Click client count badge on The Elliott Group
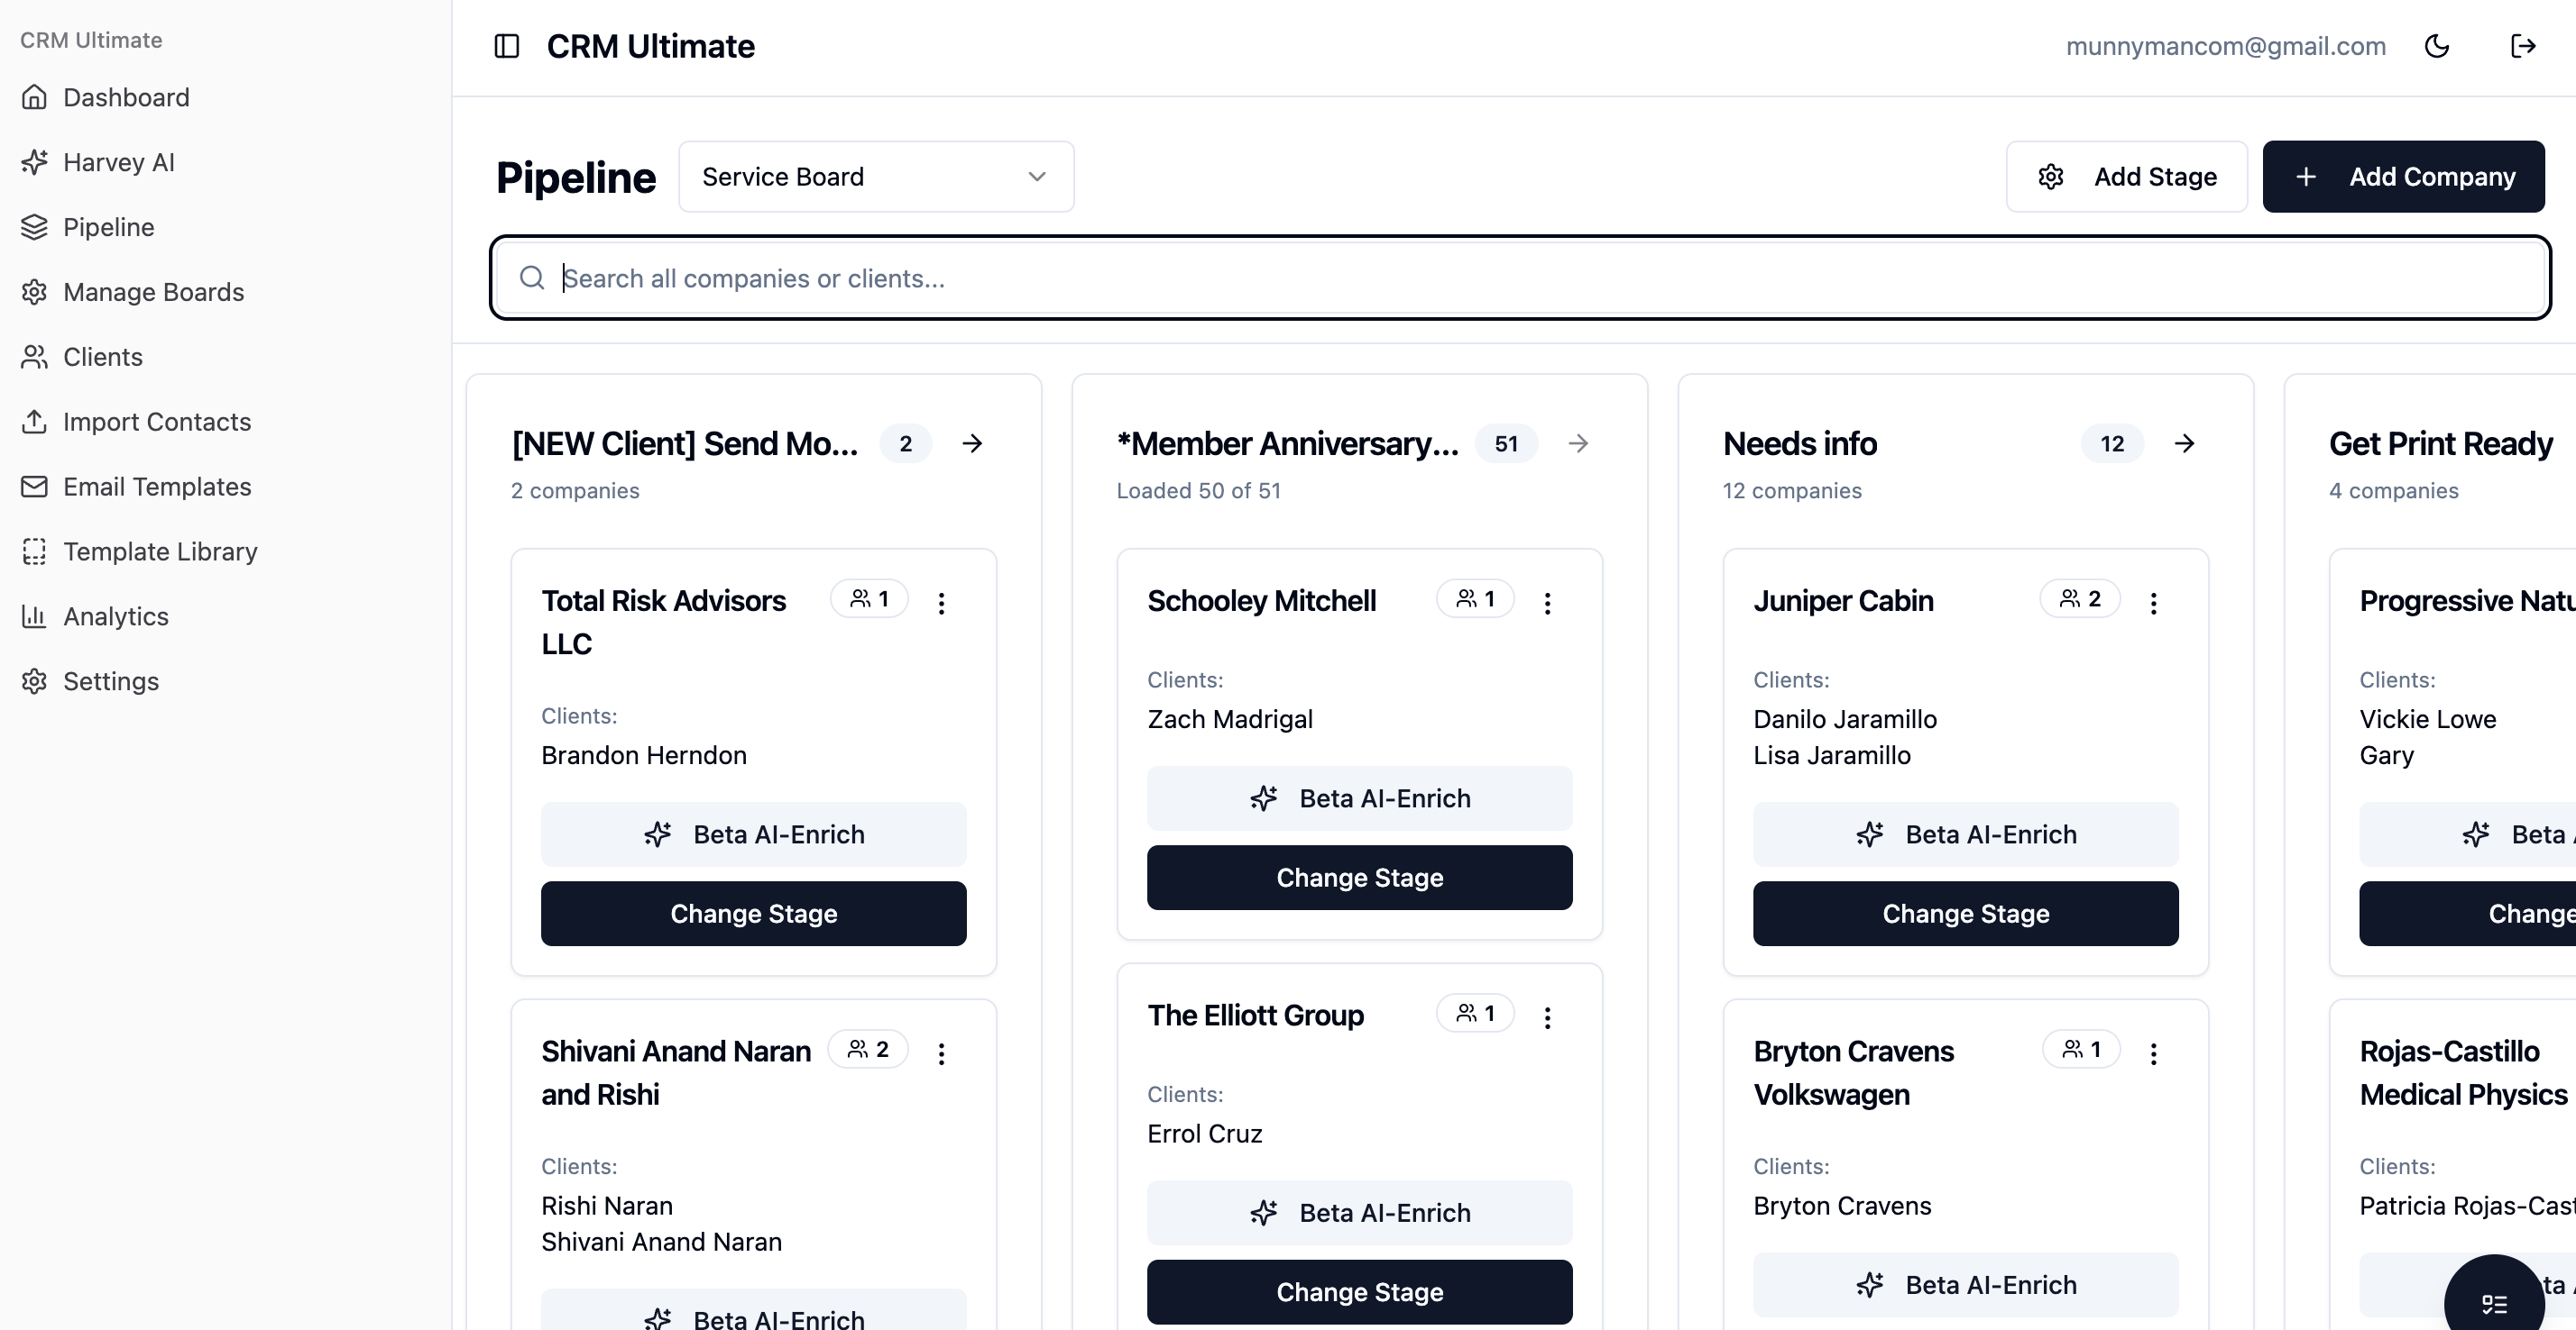The width and height of the screenshot is (2576, 1330). point(1475,1013)
